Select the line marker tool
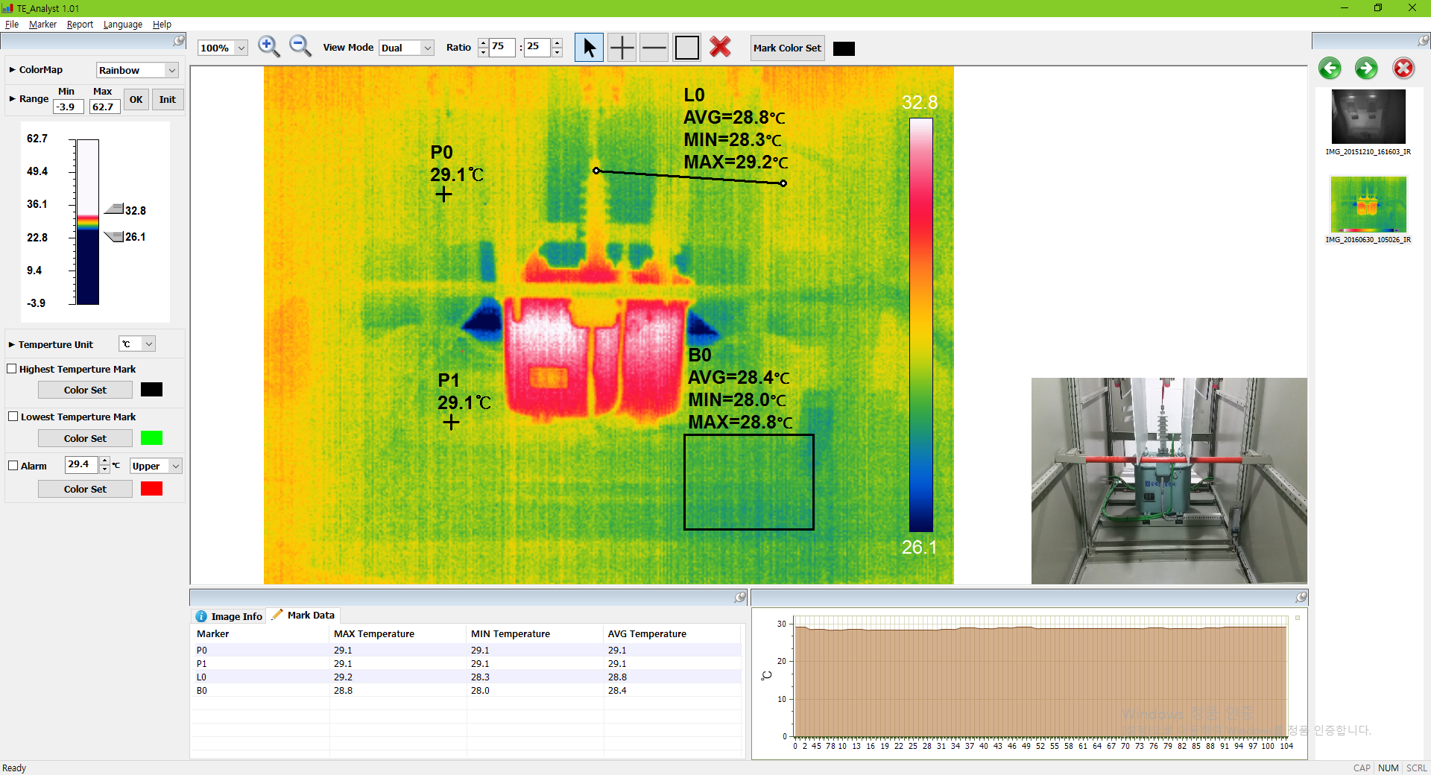This screenshot has width=1431, height=775. pyautogui.click(x=654, y=48)
